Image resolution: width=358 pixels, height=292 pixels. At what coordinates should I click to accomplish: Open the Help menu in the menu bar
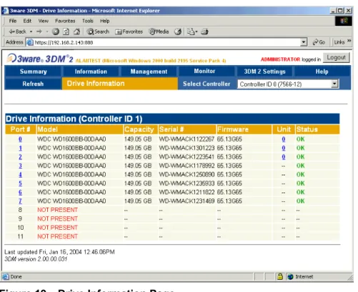coord(104,21)
